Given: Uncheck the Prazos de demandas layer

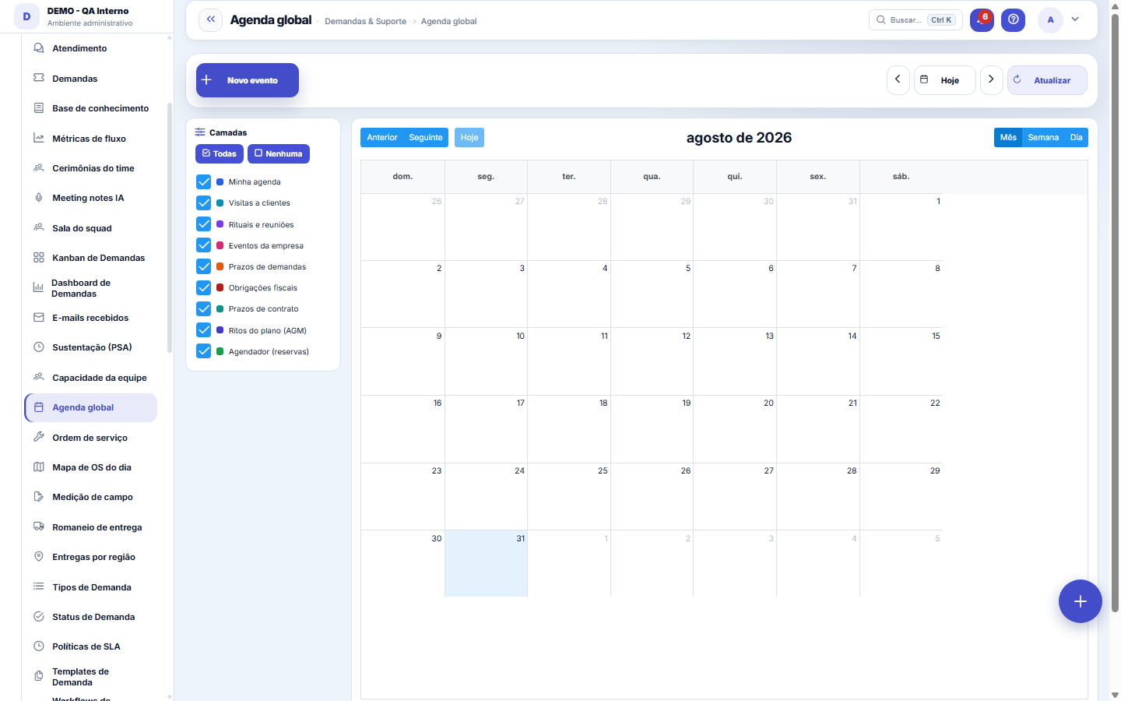Looking at the screenshot, I should pos(204,266).
